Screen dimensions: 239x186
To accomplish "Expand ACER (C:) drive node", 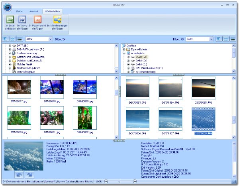I will (x=128, y=57).
